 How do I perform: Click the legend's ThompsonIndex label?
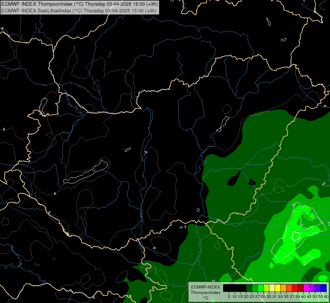pos(206,293)
